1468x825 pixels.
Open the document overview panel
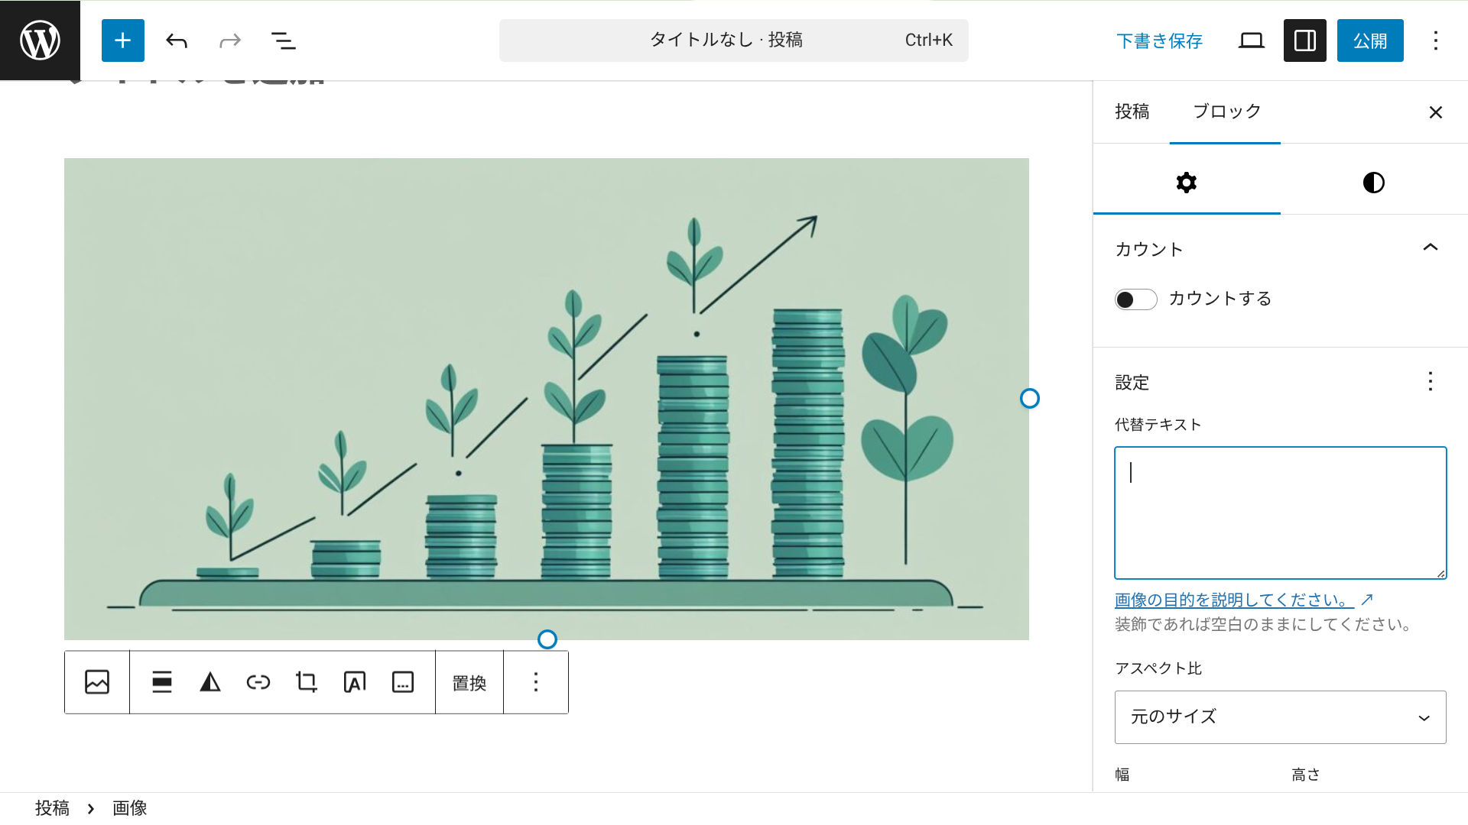283,40
